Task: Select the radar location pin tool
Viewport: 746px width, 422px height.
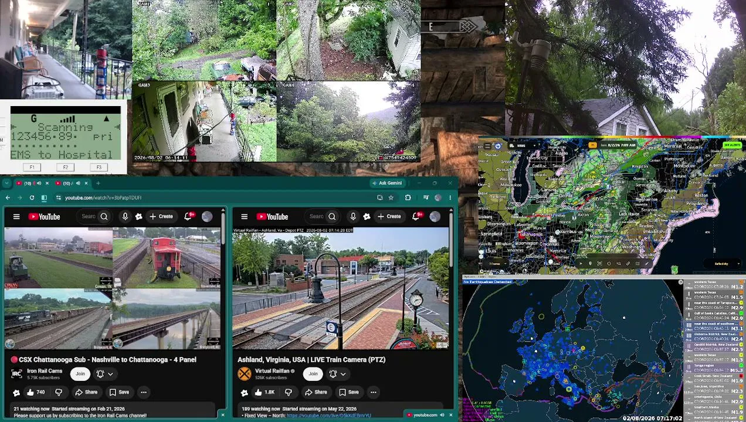Action: pyautogui.click(x=590, y=263)
